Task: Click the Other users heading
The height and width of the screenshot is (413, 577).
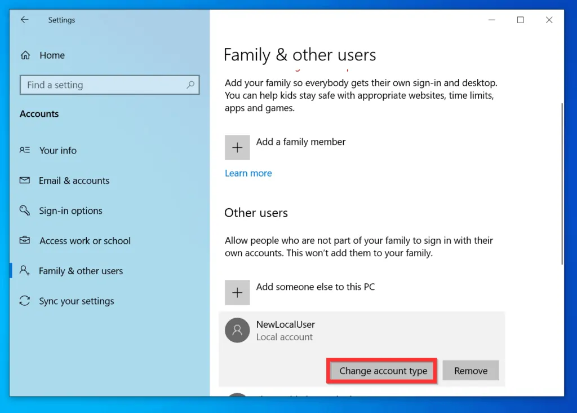Action: (x=256, y=213)
